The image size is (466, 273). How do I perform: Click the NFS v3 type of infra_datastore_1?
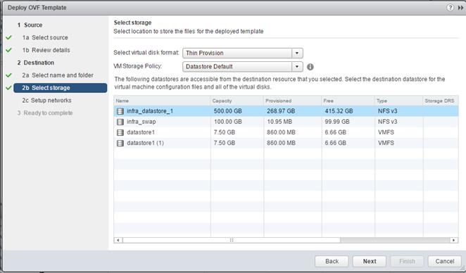click(388, 111)
